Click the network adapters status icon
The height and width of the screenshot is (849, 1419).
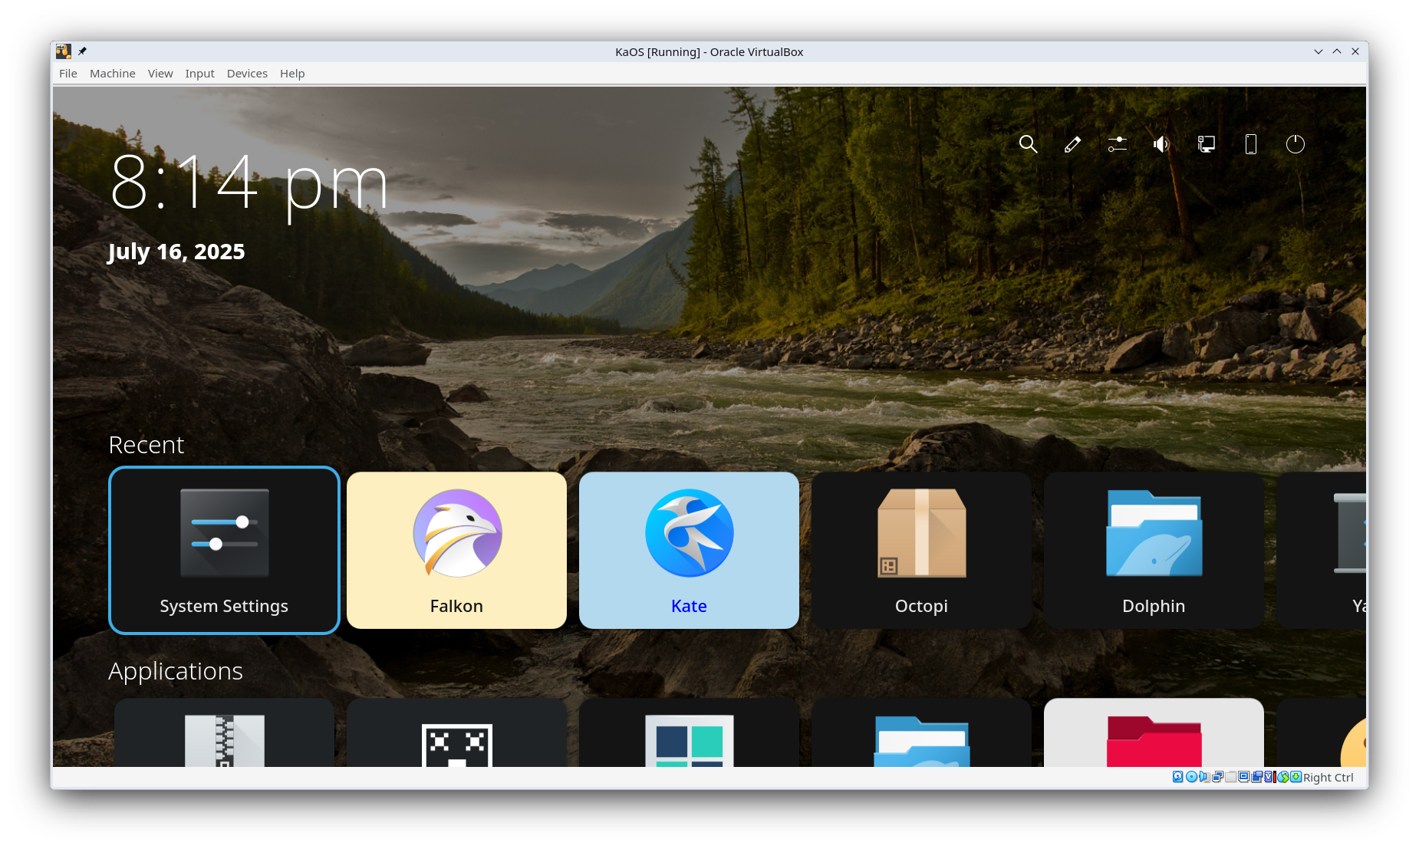click(x=1217, y=777)
